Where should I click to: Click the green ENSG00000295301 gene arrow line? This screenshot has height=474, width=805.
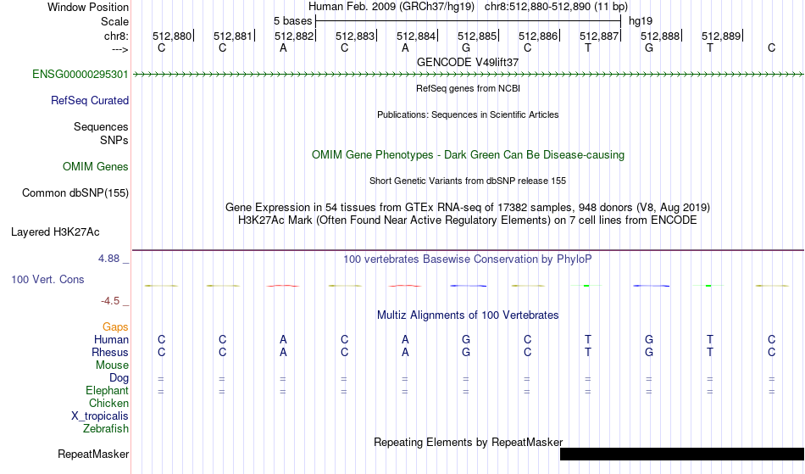469,75
